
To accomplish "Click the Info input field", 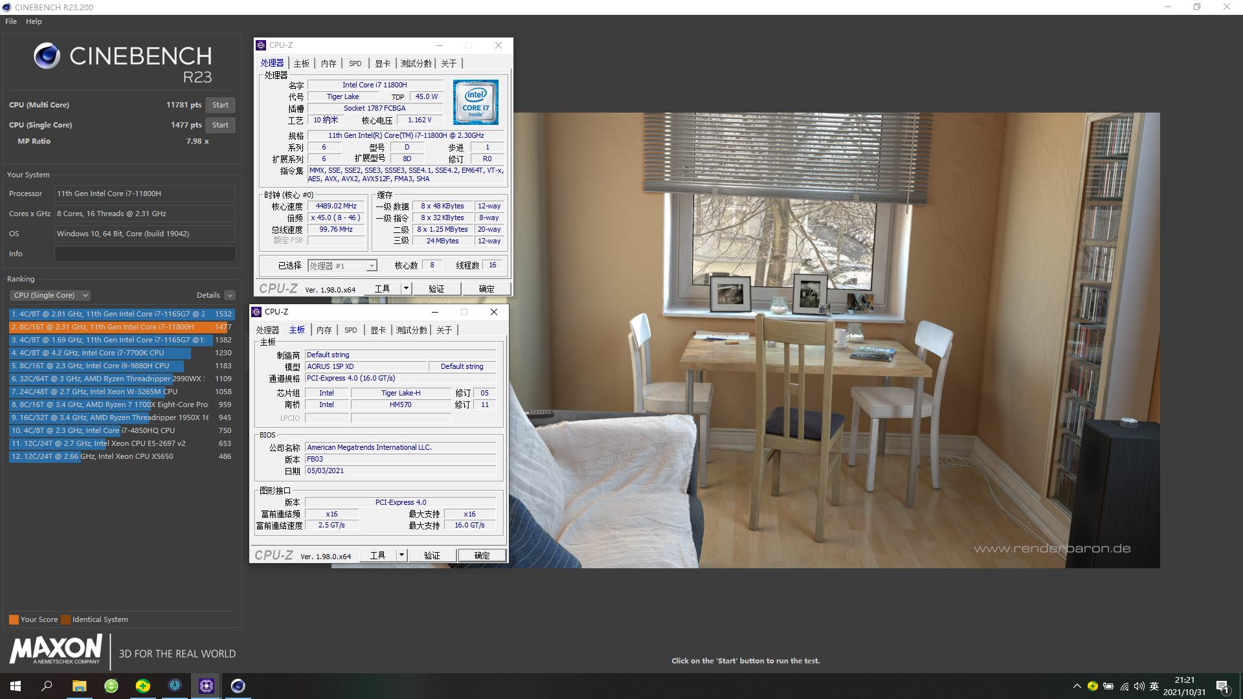I will [144, 254].
